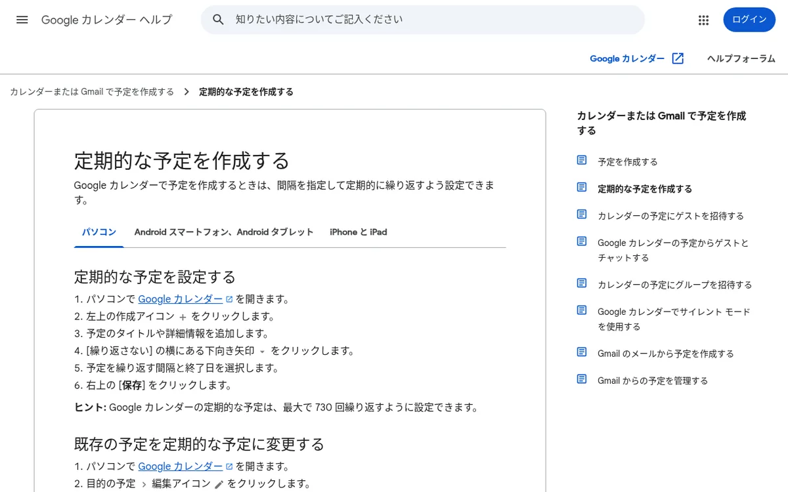Click step text 予定を繰り返す間隔と終了日を選択します
The image size is (788, 492).
[183, 368]
